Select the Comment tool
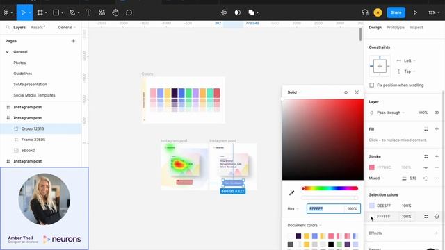Viewport: 445px width, 250px height. coord(129,12)
